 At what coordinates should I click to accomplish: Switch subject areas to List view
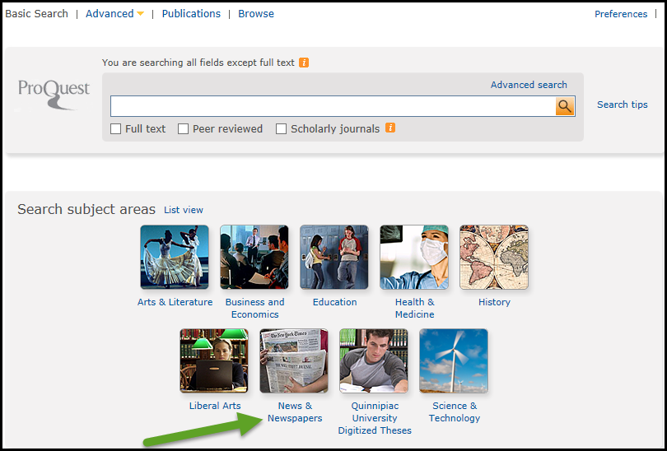(184, 210)
